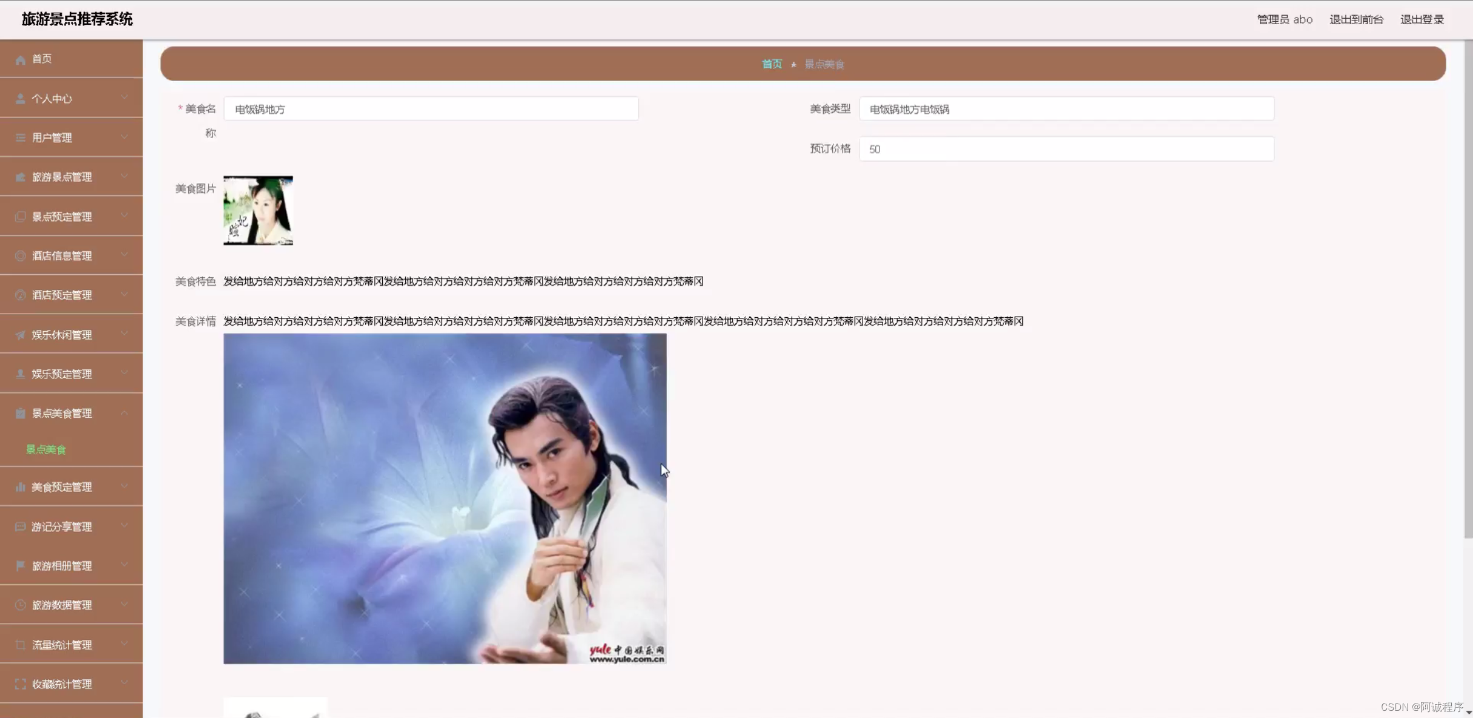
Task: Select the 娱乐休闲管理 paper-plane icon
Action: point(20,334)
